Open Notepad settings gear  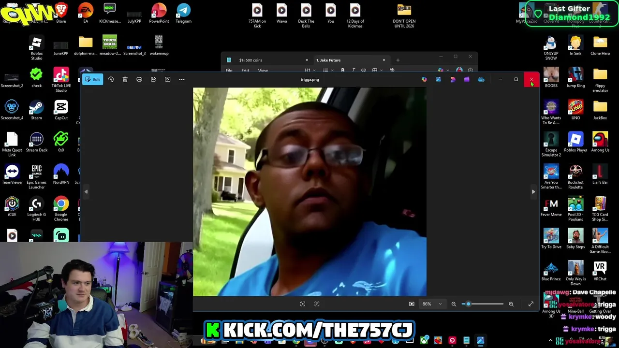click(x=470, y=71)
